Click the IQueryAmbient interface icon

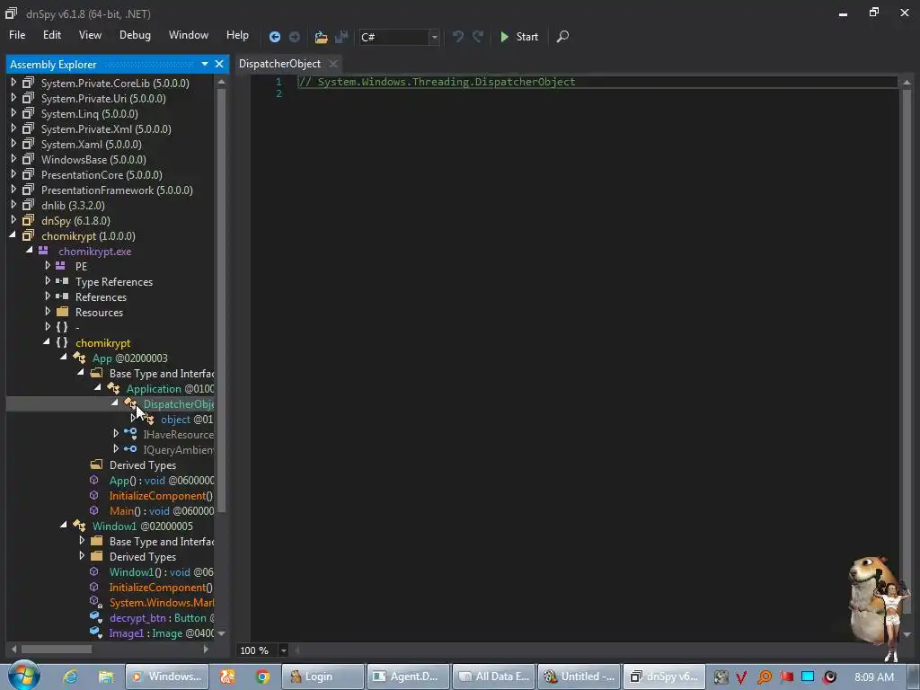click(130, 449)
